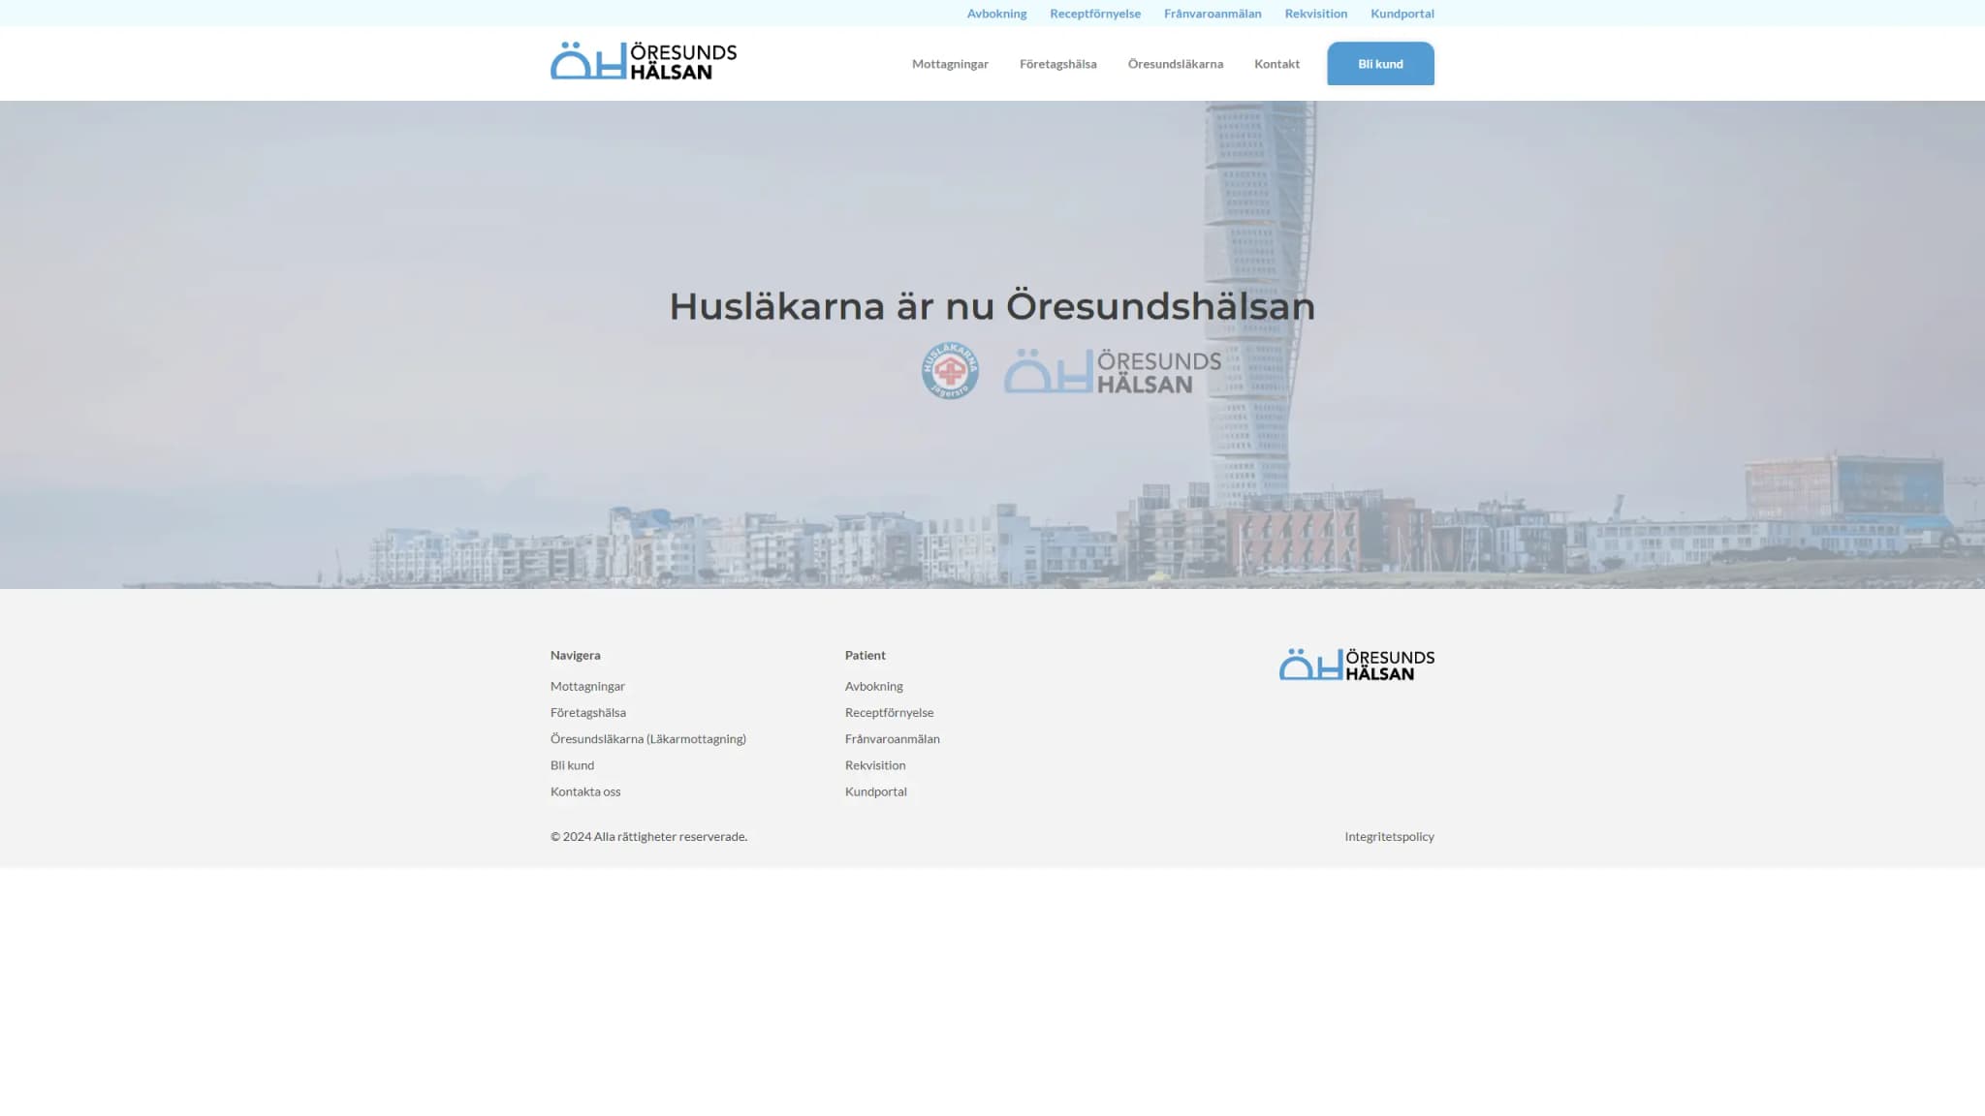Open Receptförnyelse in top utility bar
The image size is (1985, 1116).
click(1095, 14)
